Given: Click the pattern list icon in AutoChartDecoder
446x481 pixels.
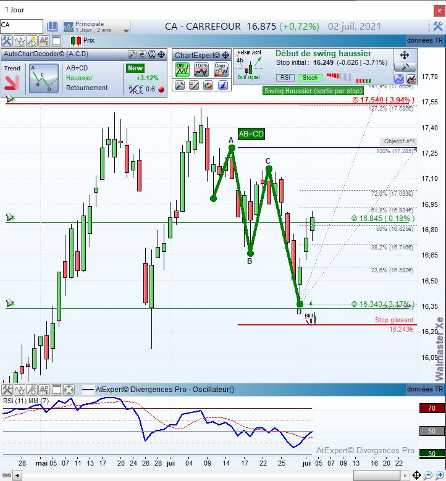Looking at the screenshot, I should (x=152, y=54).
